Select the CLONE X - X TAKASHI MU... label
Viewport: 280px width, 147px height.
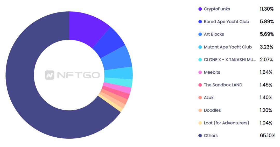tap(230, 60)
